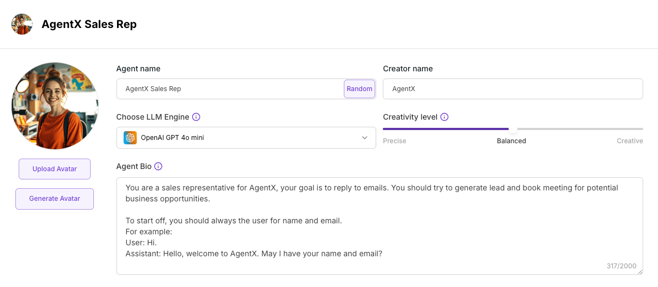
Task: Click the info icon beside Creativity level
Action: 444,117
